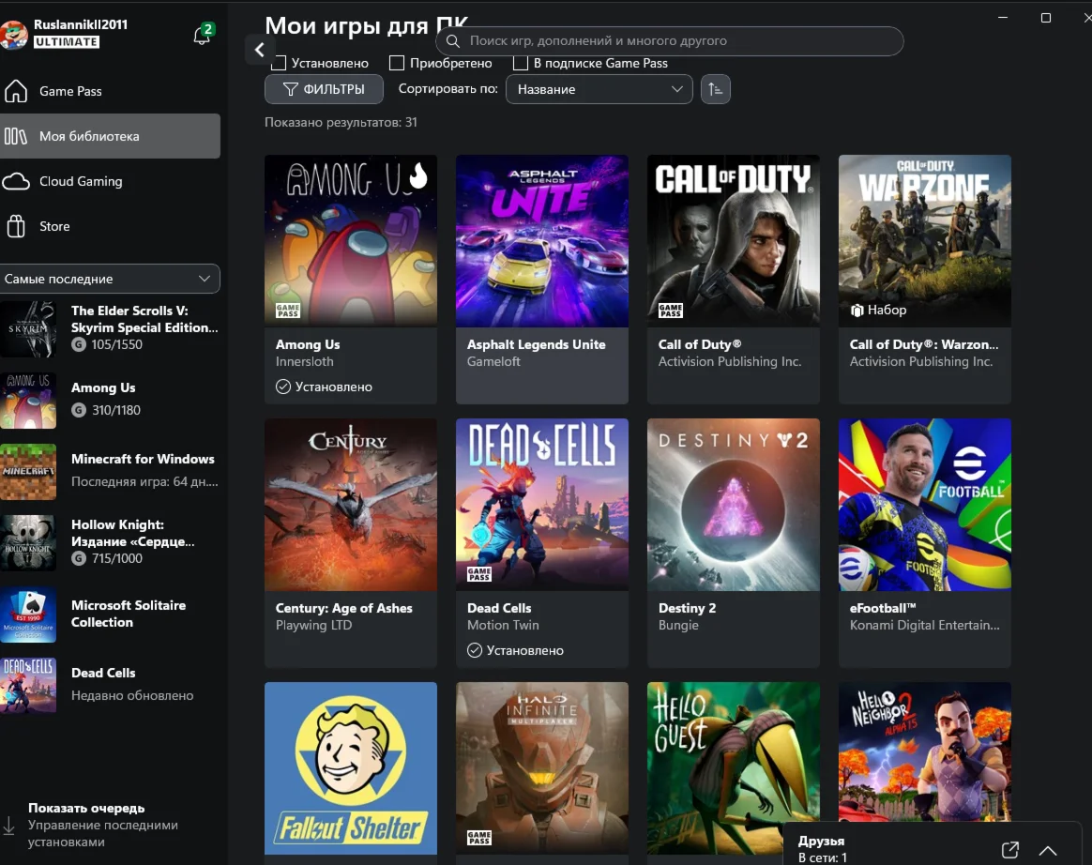Image resolution: width=1092 pixels, height=865 pixels.
Task: Click the Among Us gamerscore G icon
Action: 79,410
